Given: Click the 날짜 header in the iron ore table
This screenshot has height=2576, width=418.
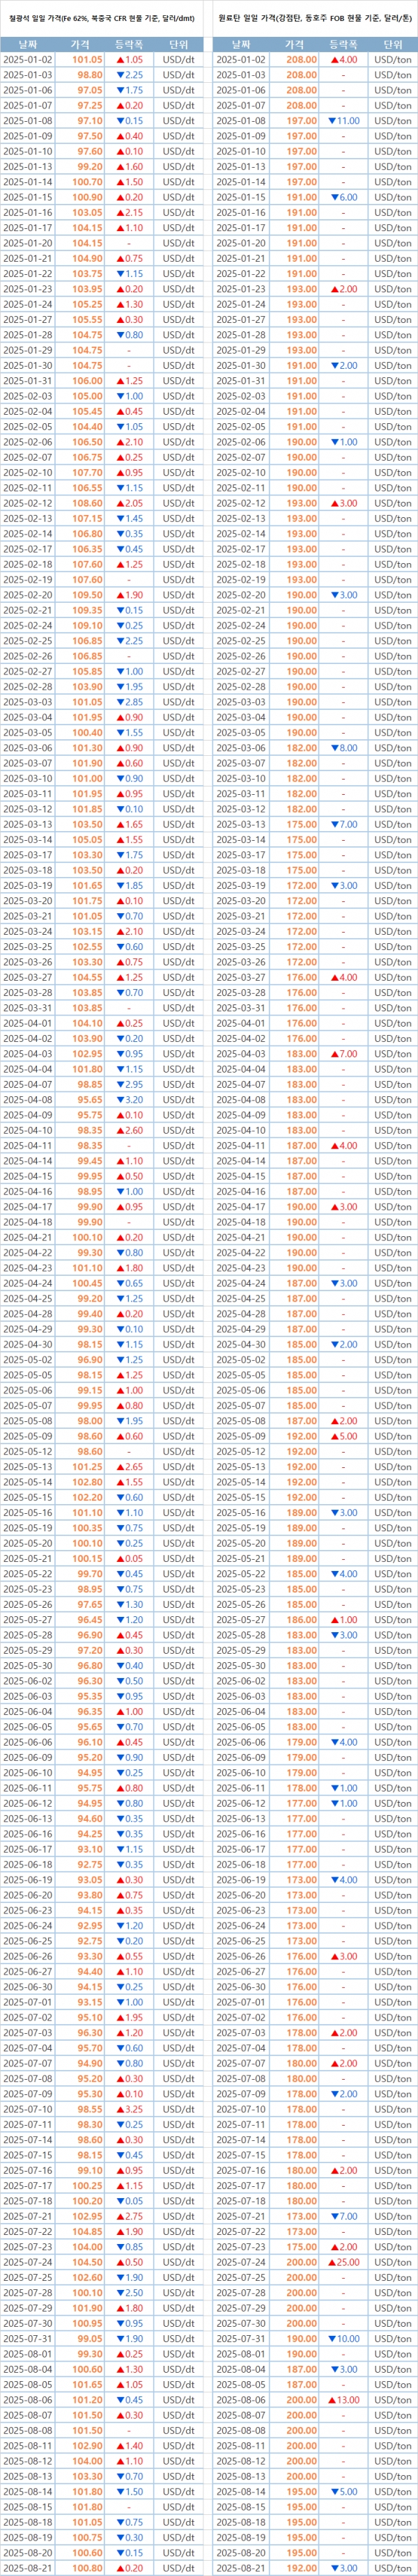Looking at the screenshot, I should point(28,45).
